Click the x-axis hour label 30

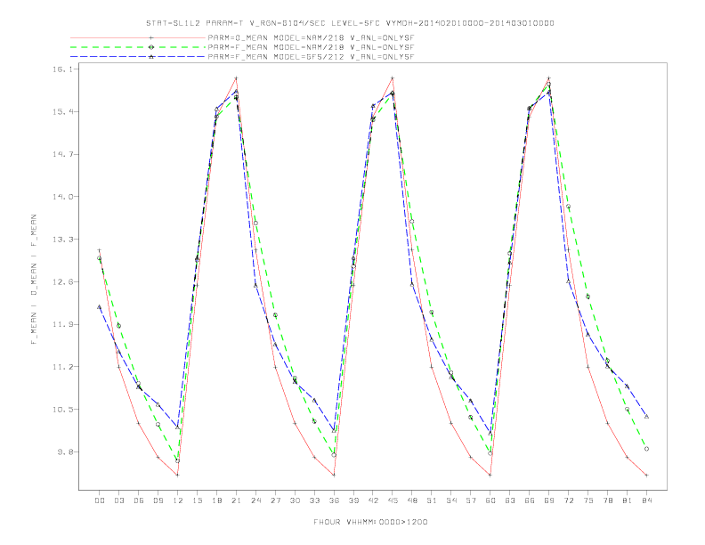point(295,500)
